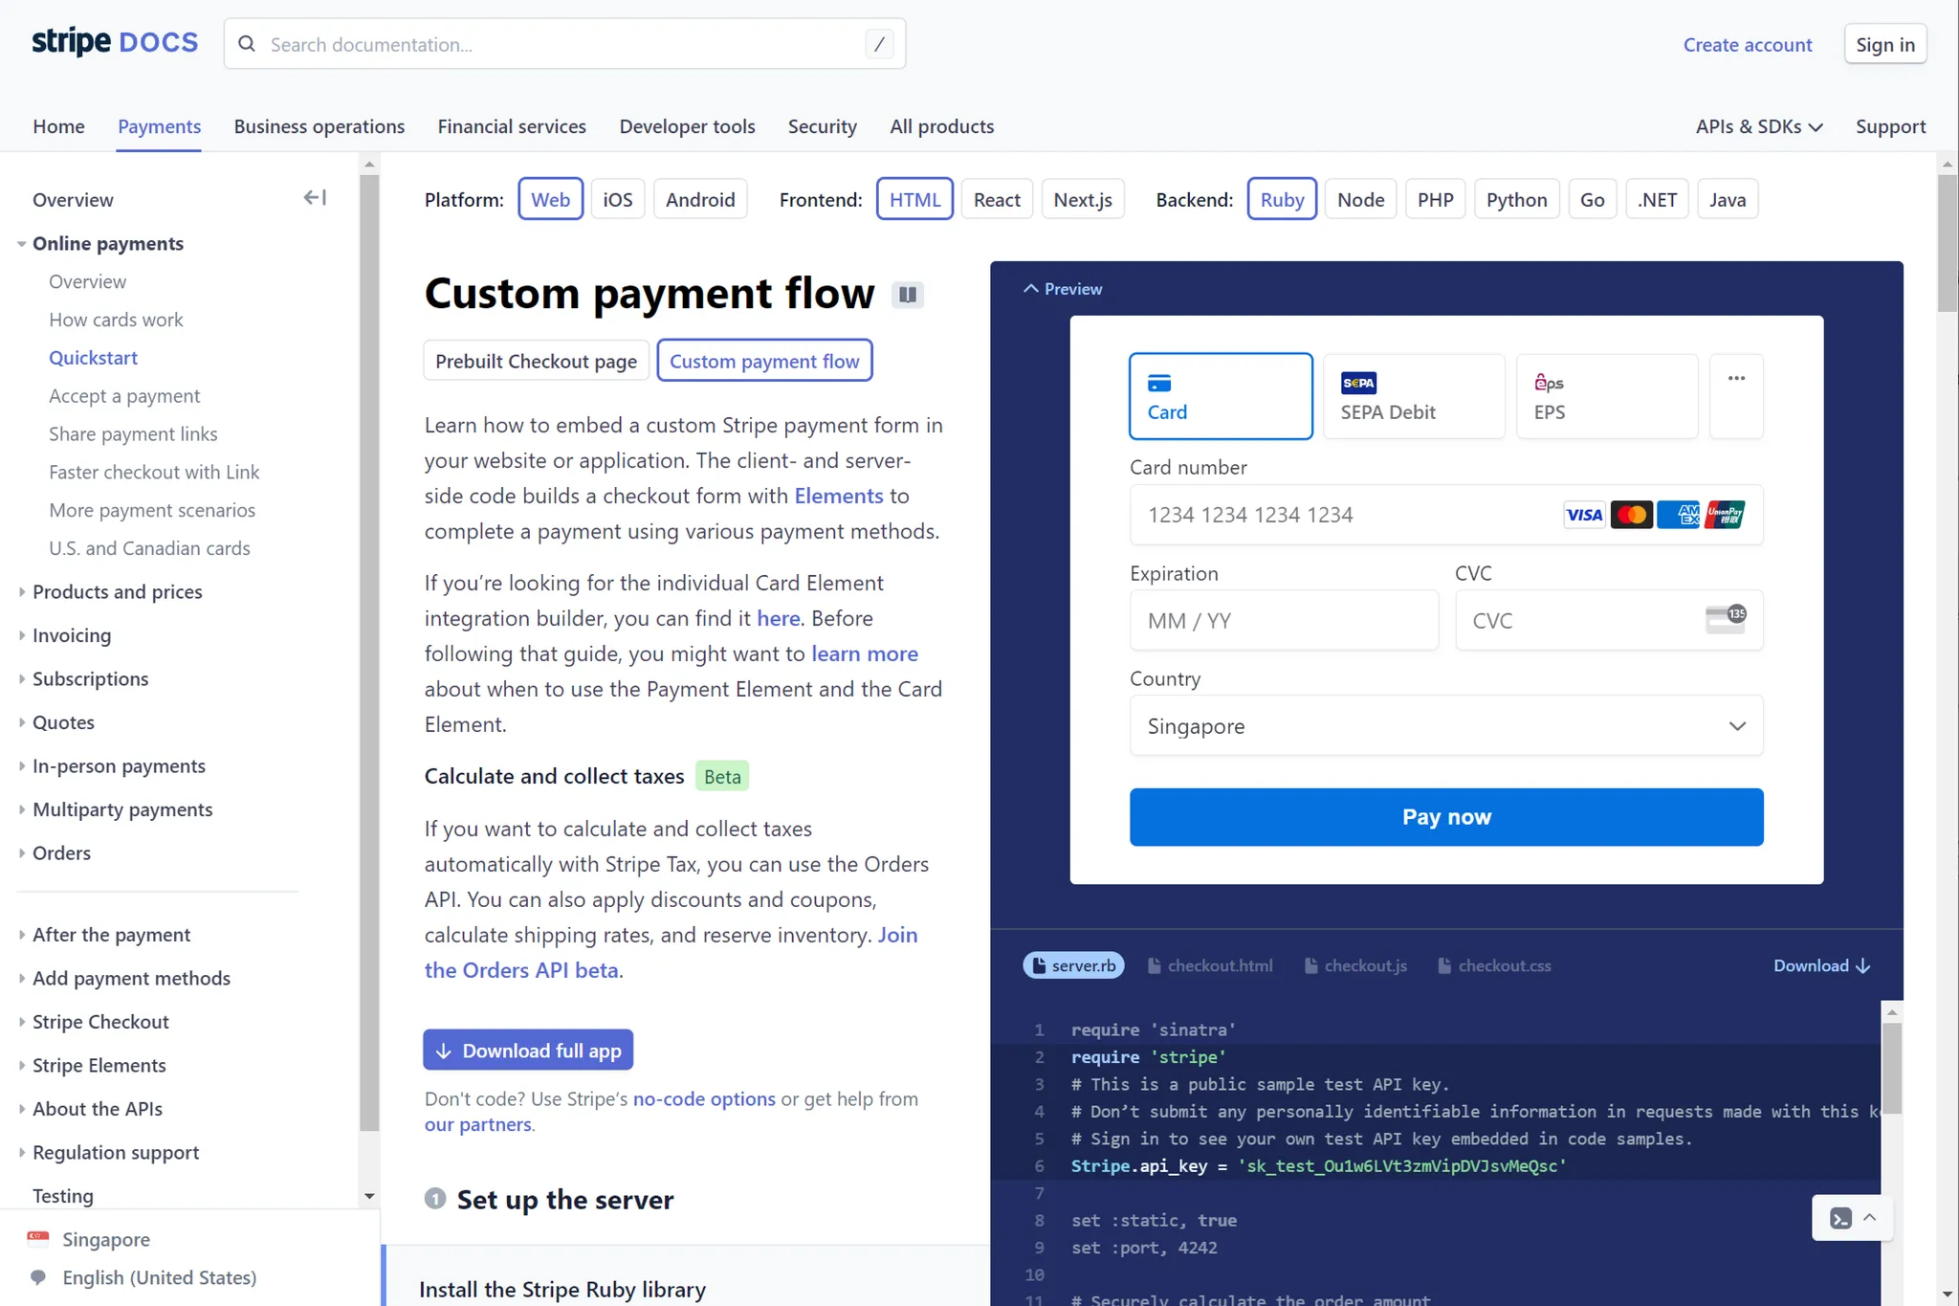Open the Country dropdown showing Singapore
This screenshot has height=1306, width=1959.
click(1445, 725)
